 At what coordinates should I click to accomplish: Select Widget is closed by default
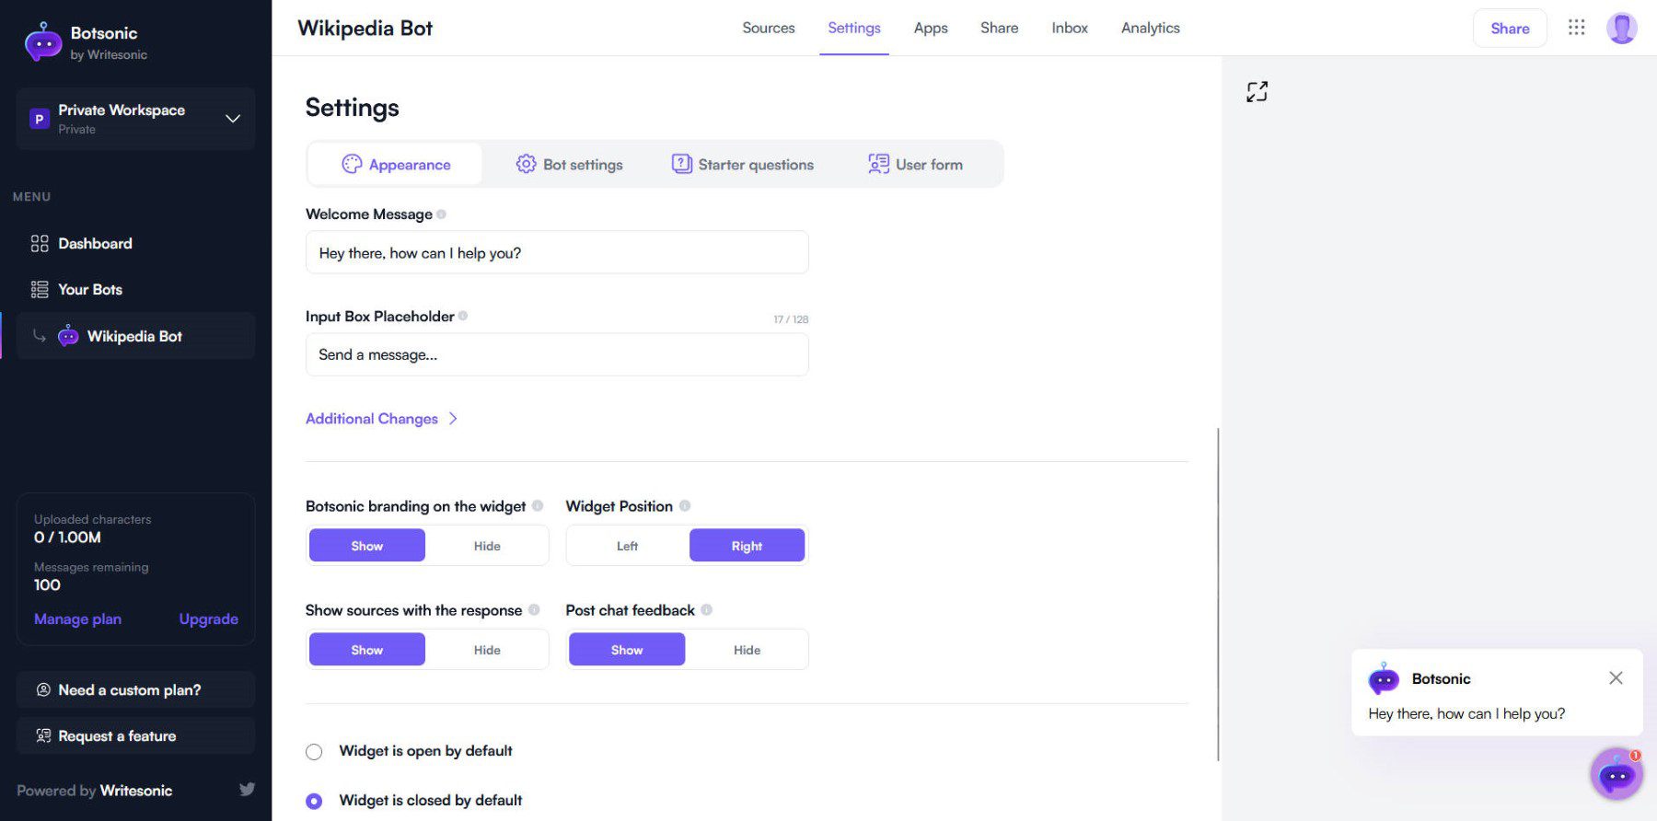[x=314, y=801]
